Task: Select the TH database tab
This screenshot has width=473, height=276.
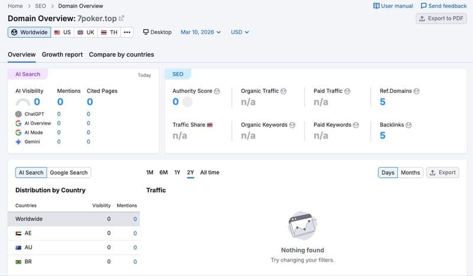Action: coord(109,33)
